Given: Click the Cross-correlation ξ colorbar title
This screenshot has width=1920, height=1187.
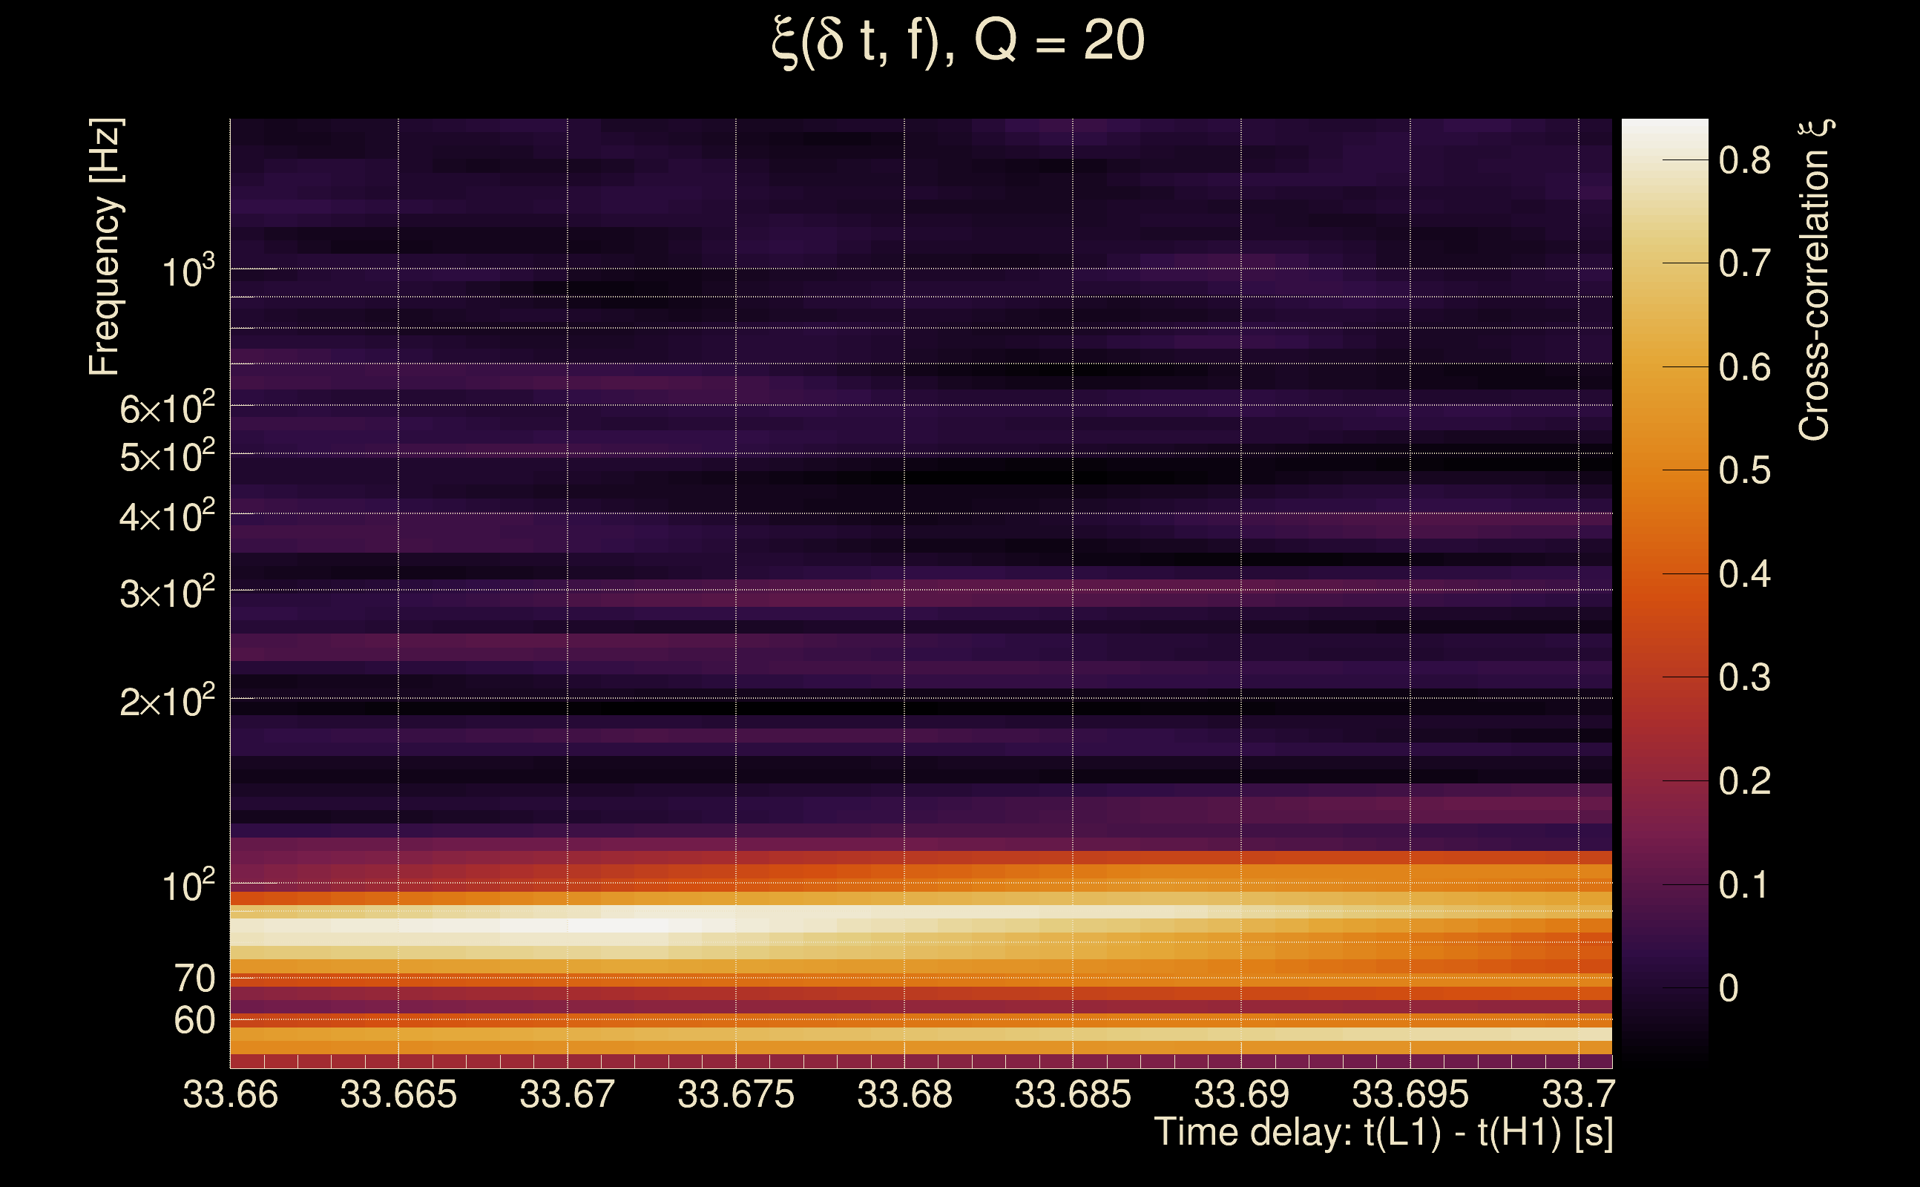Looking at the screenshot, I should [1815, 280].
